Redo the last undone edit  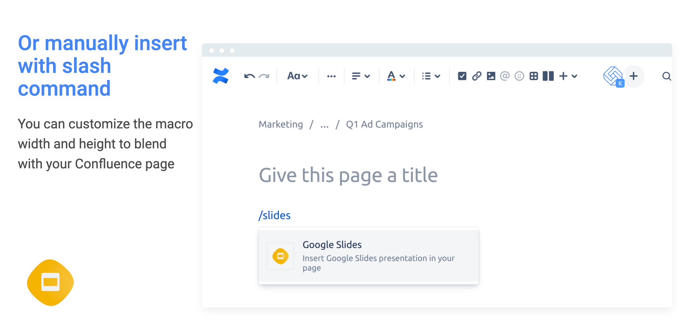click(264, 76)
